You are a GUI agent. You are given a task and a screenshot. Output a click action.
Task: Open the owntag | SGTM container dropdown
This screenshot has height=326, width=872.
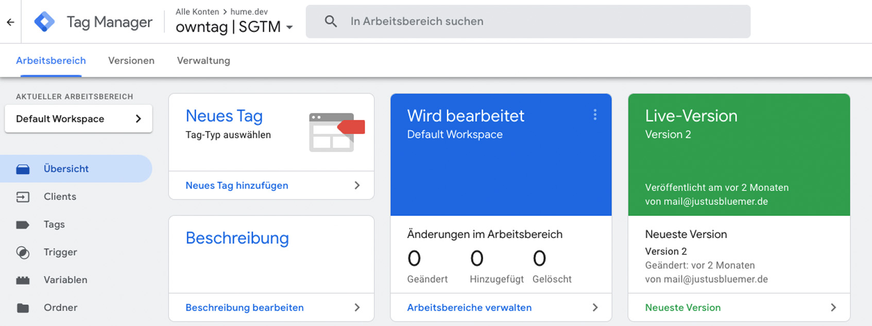click(289, 27)
